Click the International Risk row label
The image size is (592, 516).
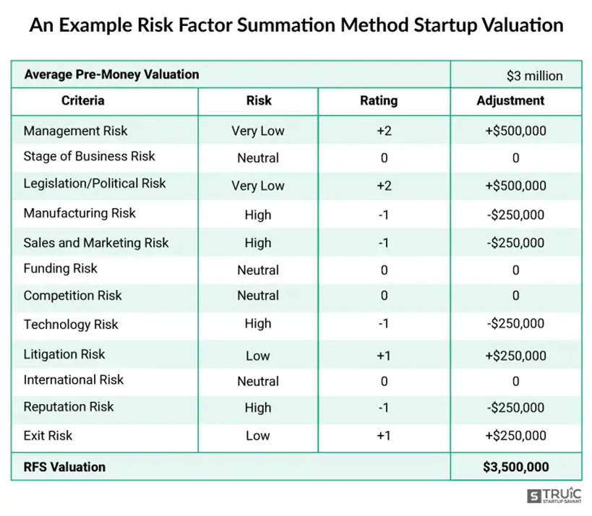73,379
